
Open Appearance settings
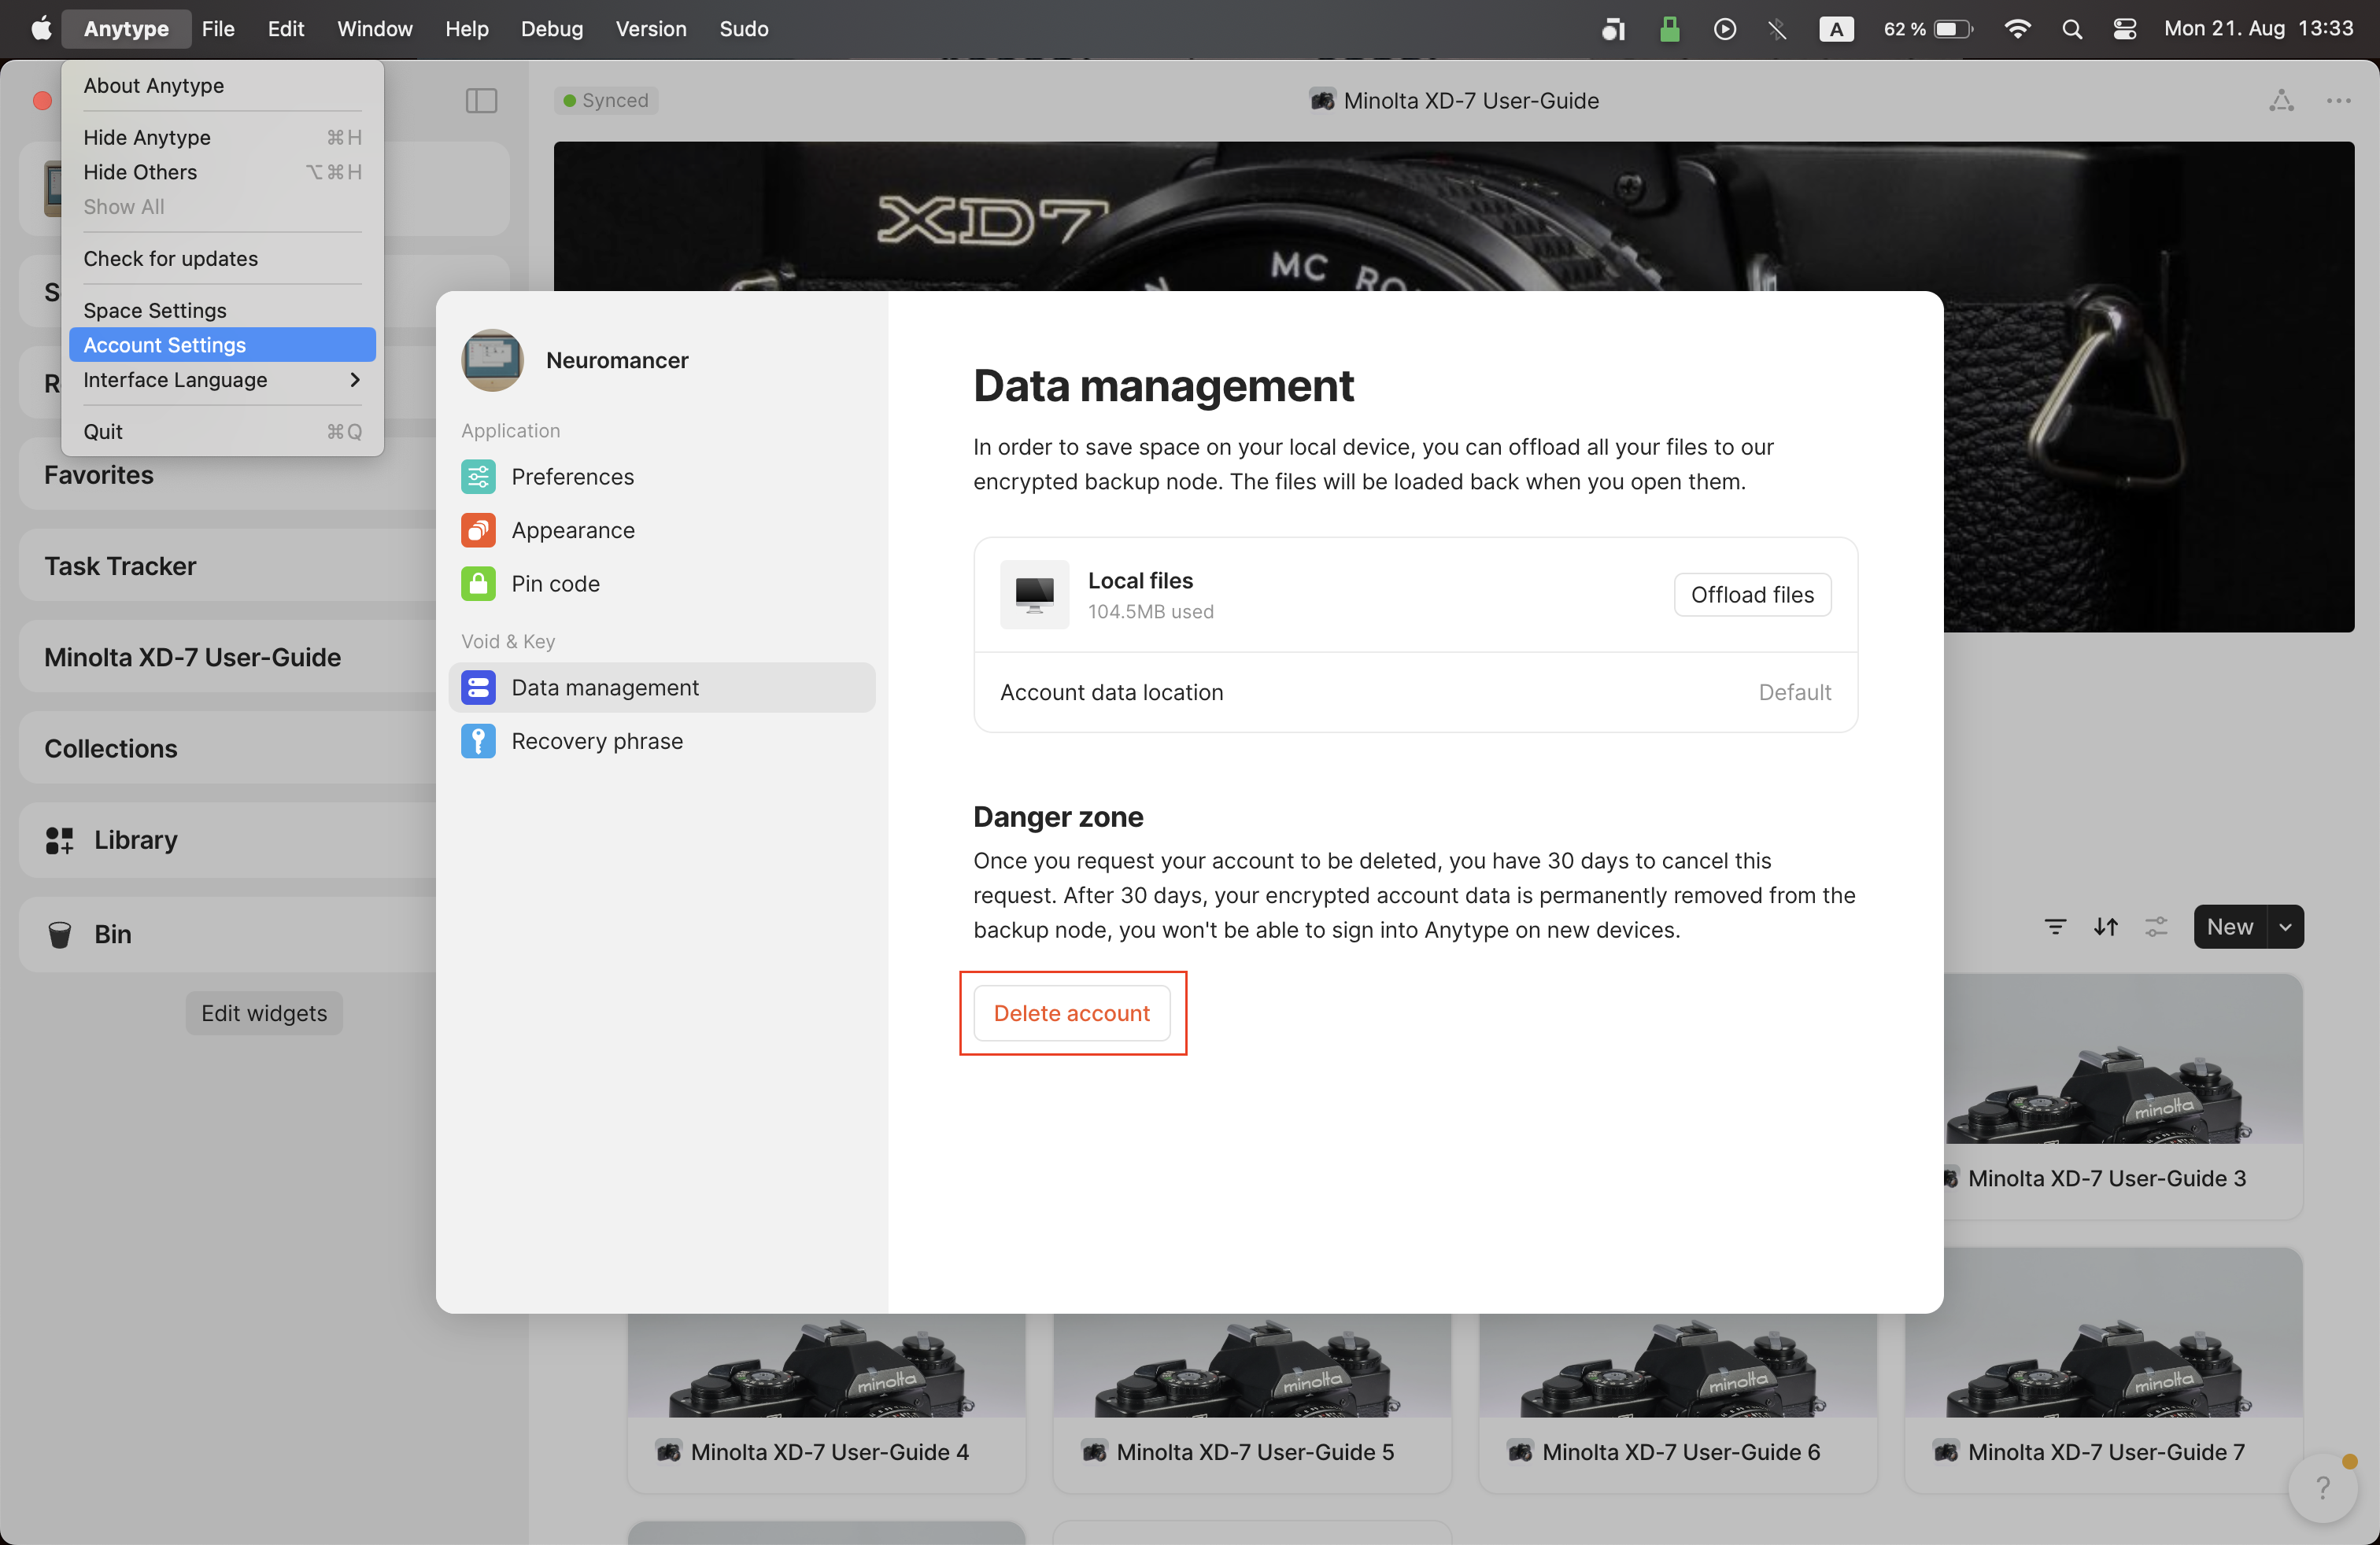[572, 531]
